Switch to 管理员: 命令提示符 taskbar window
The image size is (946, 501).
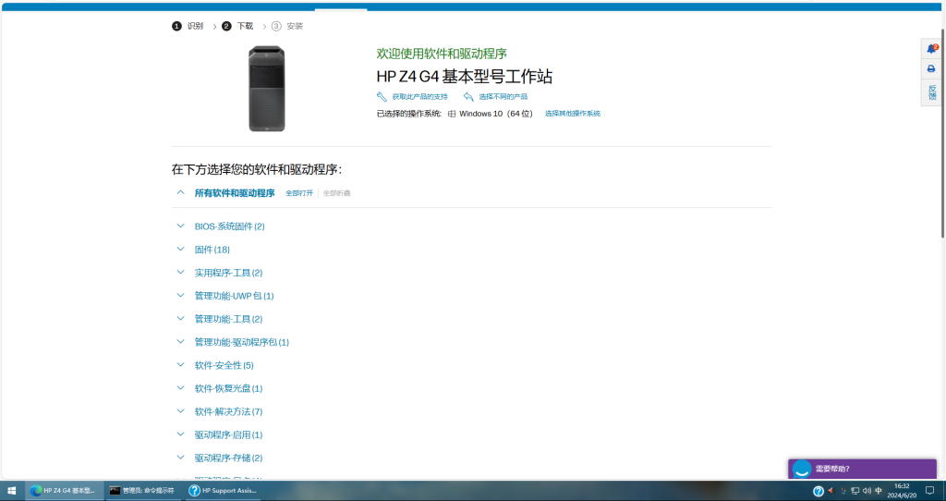pos(143,491)
